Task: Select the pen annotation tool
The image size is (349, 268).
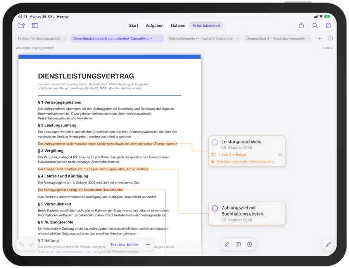Action: coord(227,245)
